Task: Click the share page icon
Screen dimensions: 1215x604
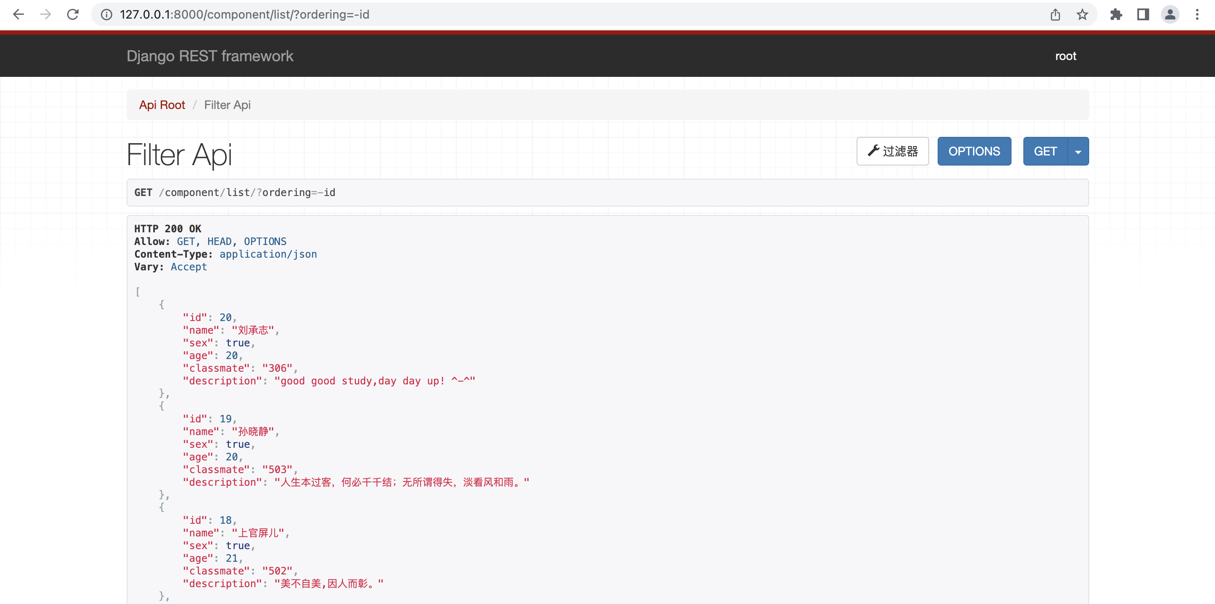Action: (x=1055, y=15)
